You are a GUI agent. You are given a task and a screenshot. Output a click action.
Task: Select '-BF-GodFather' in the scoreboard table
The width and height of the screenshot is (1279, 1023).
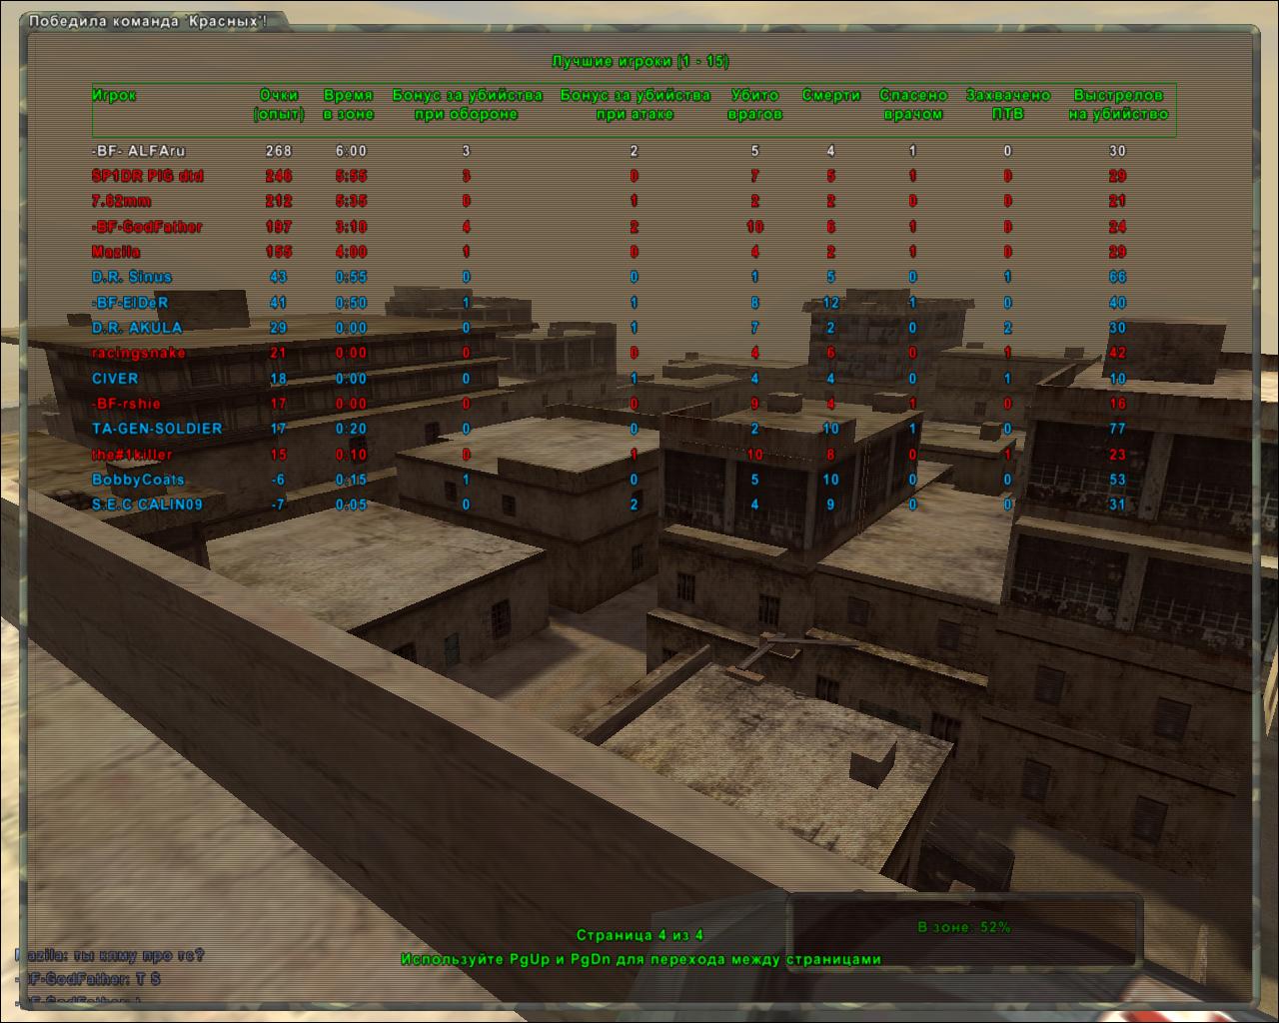(x=147, y=227)
